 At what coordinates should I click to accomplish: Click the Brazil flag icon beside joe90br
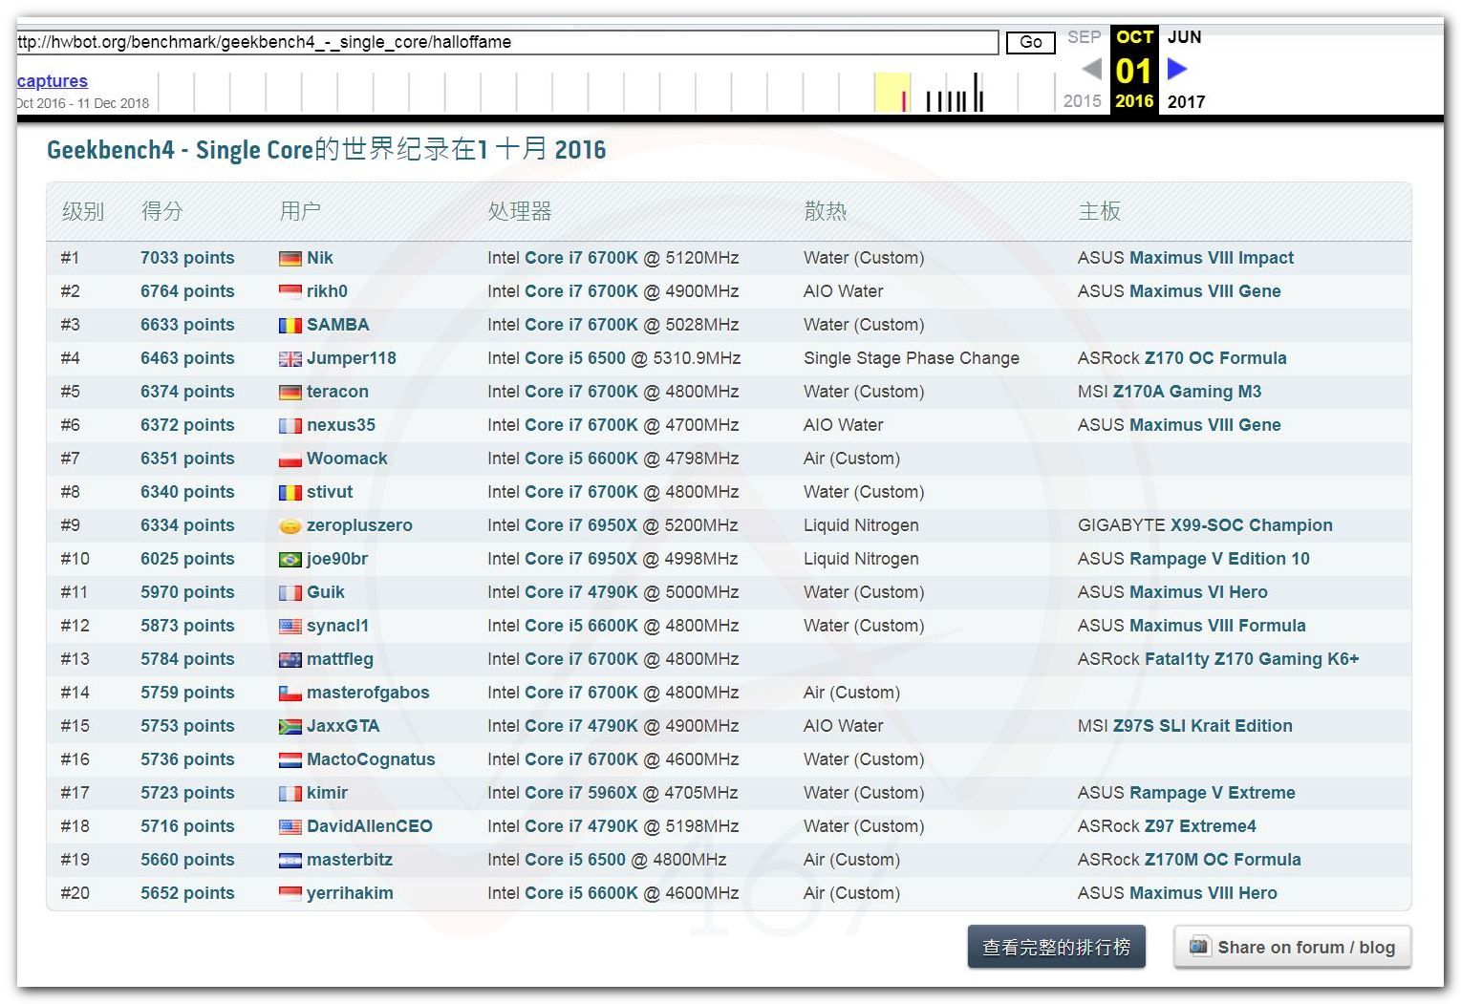290,560
